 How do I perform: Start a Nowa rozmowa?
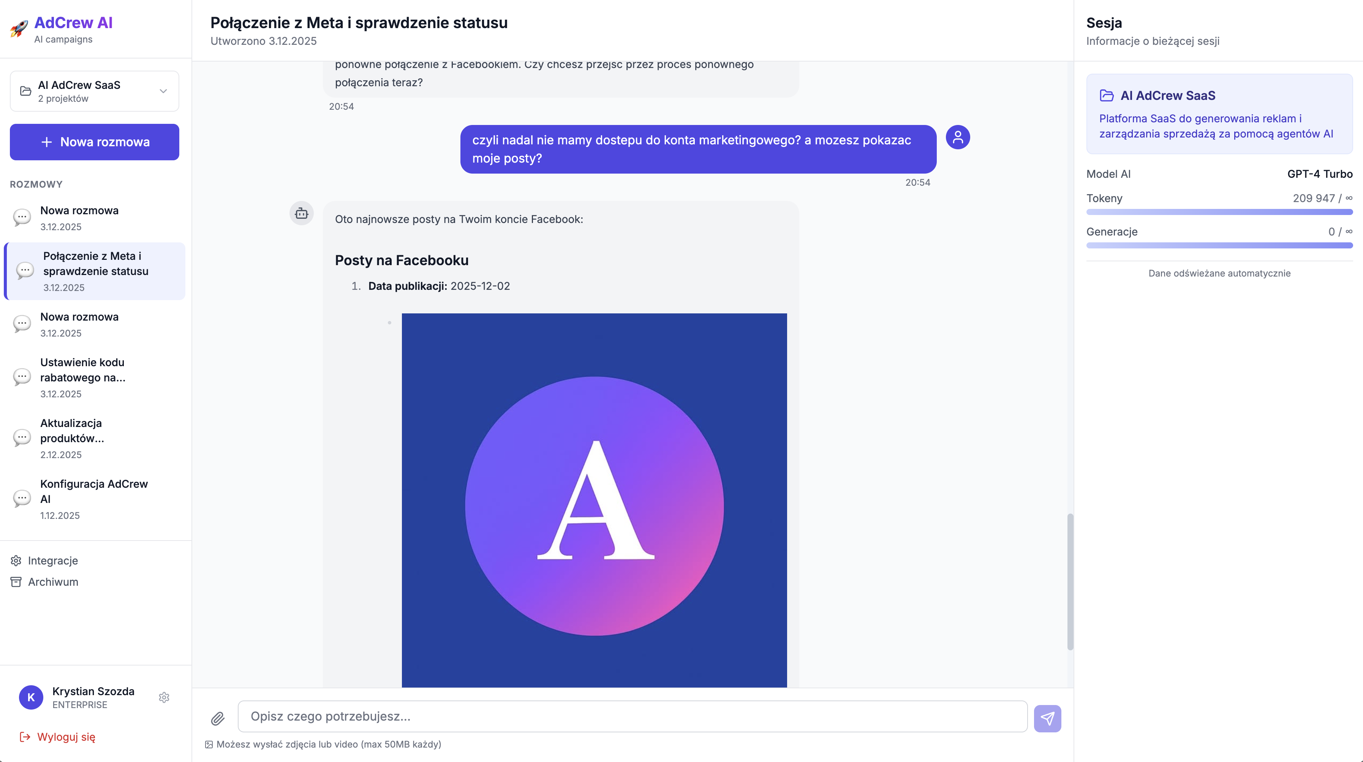click(x=94, y=142)
